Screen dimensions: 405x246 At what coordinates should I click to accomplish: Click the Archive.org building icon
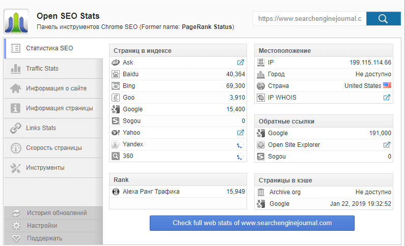pos(261,192)
